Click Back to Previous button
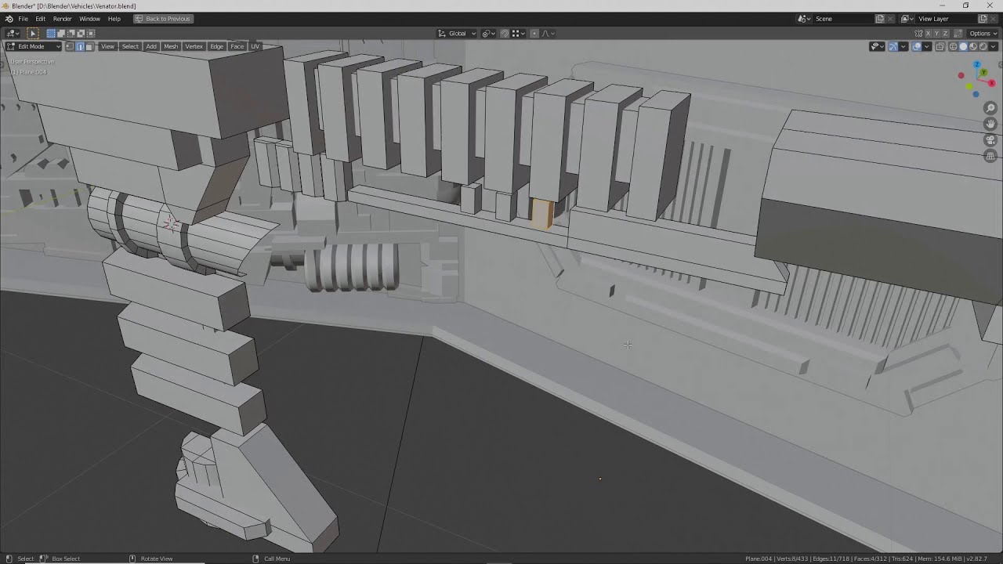Screen dimensions: 1003x564 (x=162, y=19)
